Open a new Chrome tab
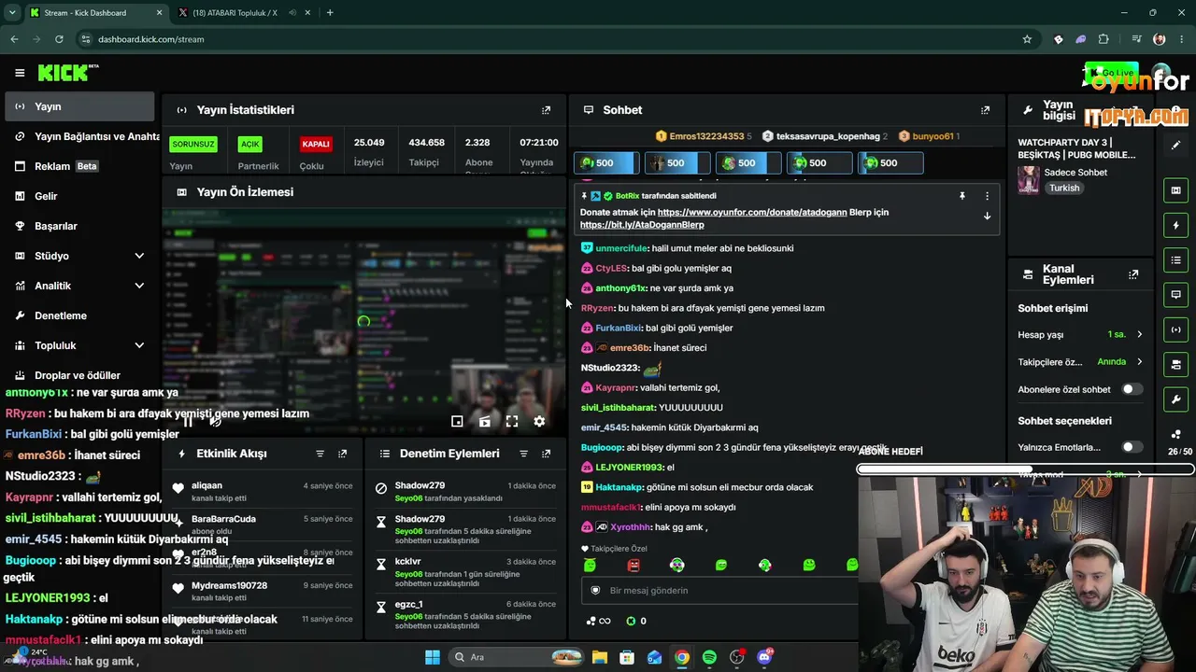The width and height of the screenshot is (1196, 672). (x=330, y=13)
